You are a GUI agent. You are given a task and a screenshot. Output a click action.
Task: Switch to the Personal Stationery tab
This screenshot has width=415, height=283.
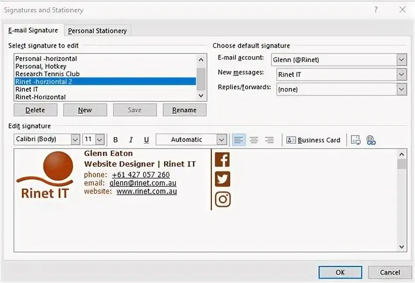[97, 31]
